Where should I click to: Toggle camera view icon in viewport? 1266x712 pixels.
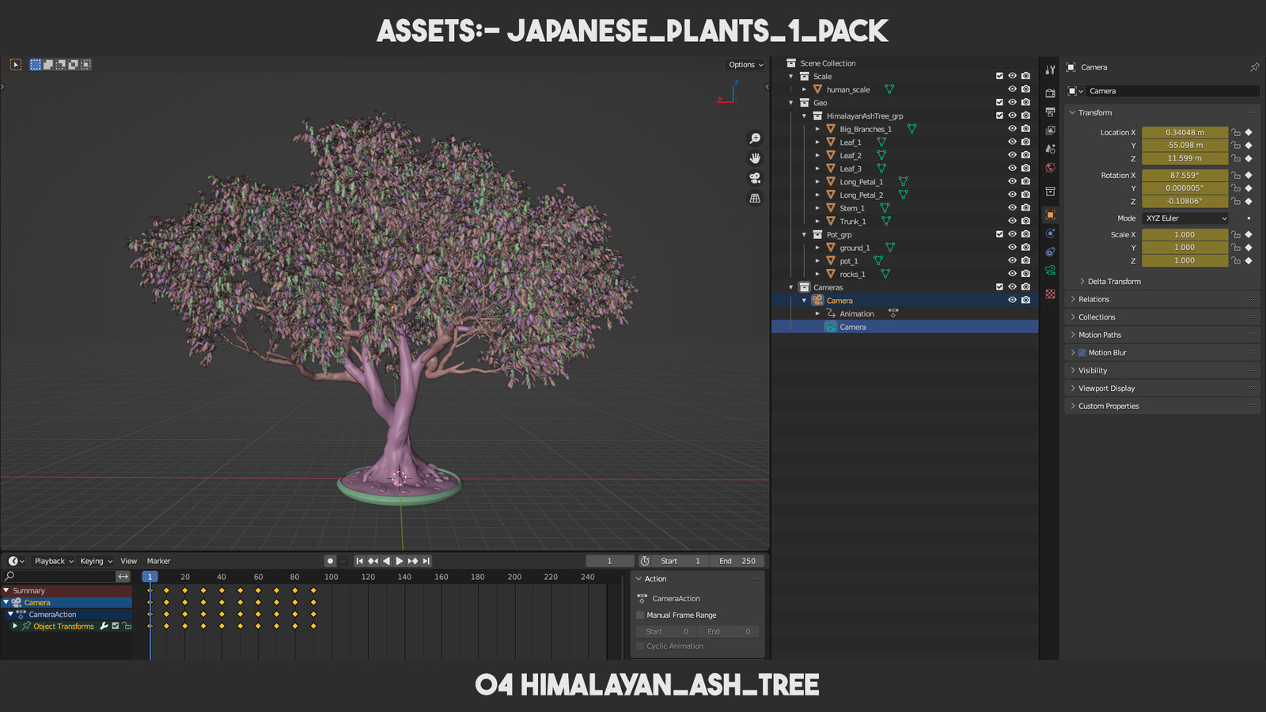pyautogui.click(x=755, y=178)
